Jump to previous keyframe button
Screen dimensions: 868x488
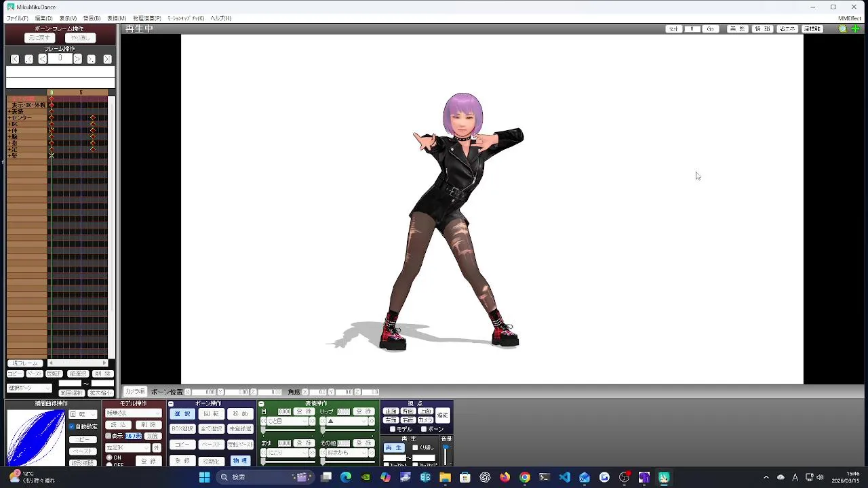point(28,59)
